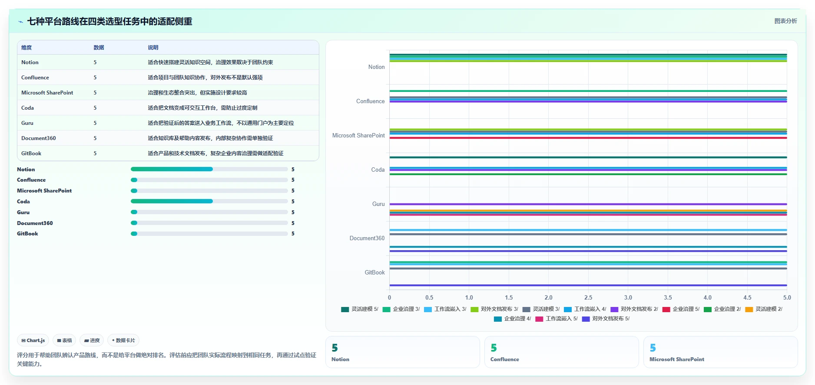This screenshot has height=385, width=815.
Task: Toggle legend swatch 工作流嵌入 5/
Action: pyautogui.click(x=539, y=319)
